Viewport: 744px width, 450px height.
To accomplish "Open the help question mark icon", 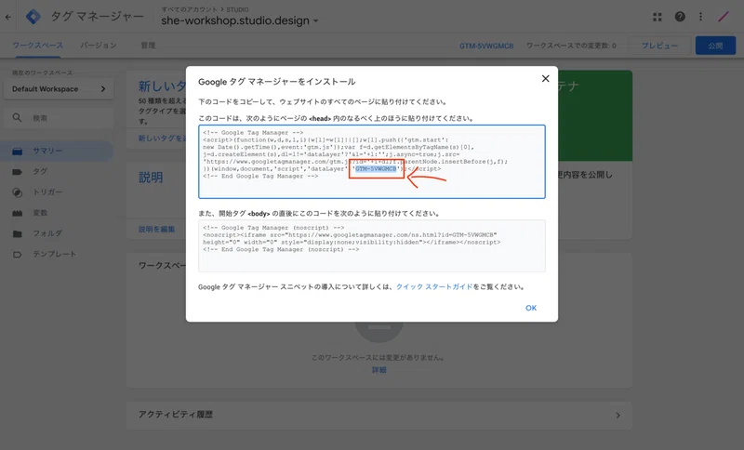I will pos(680,17).
